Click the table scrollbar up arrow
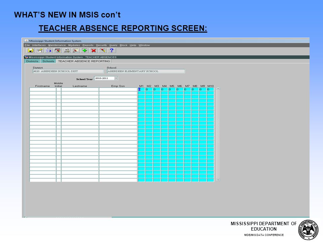323x242 pixels. click(x=218, y=89)
